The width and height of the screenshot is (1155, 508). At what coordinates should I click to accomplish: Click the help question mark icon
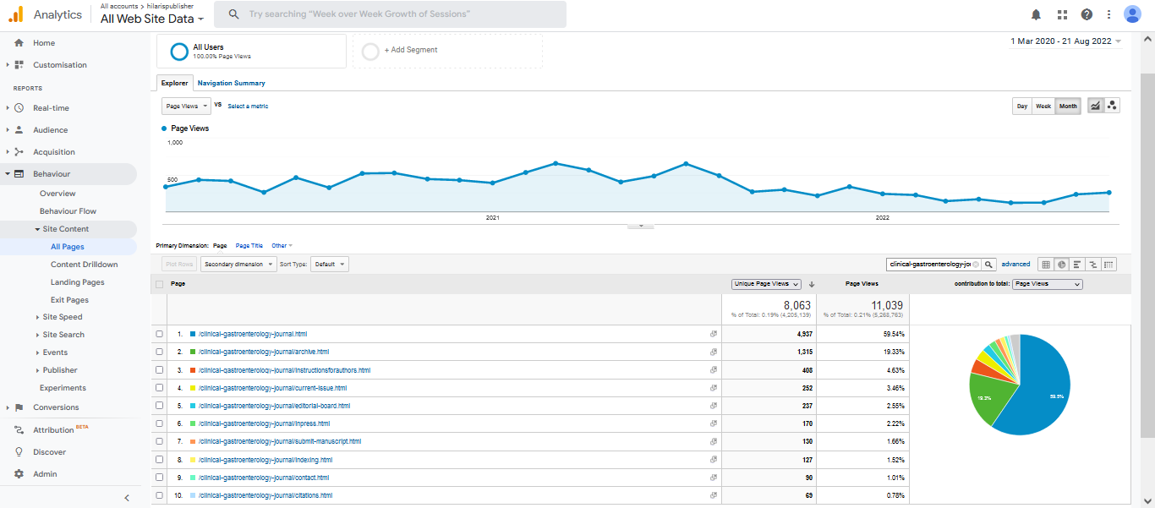[x=1087, y=14]
